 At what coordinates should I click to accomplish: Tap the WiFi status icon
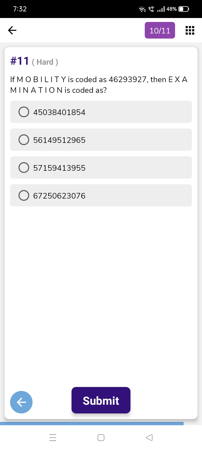(142, 9)
